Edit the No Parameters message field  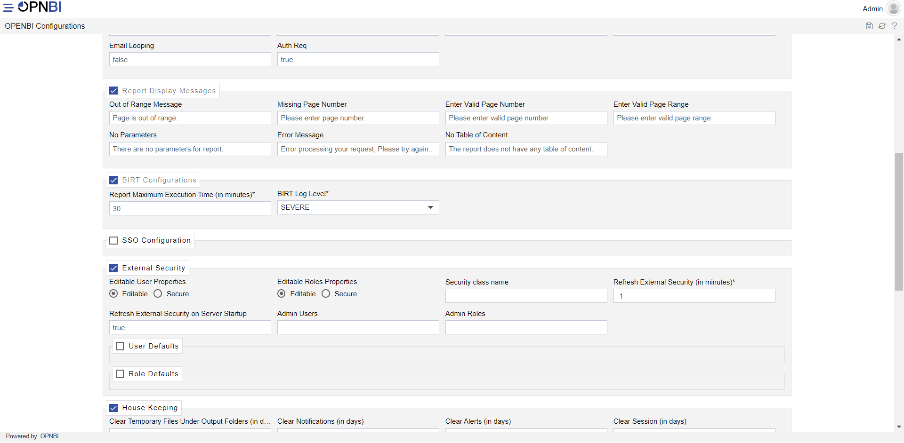click(x=190, y=149)
